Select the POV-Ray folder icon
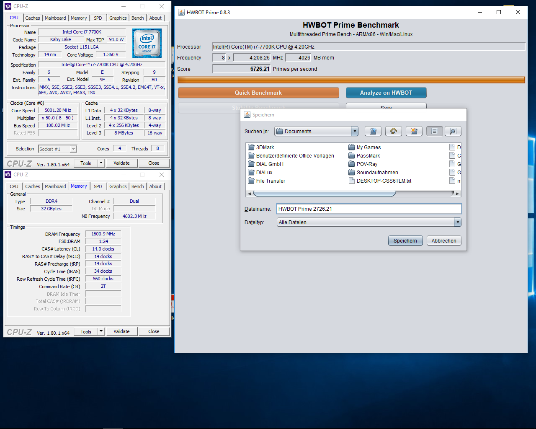This screenshot has height=429, width=536. click(x=352, y=164)
